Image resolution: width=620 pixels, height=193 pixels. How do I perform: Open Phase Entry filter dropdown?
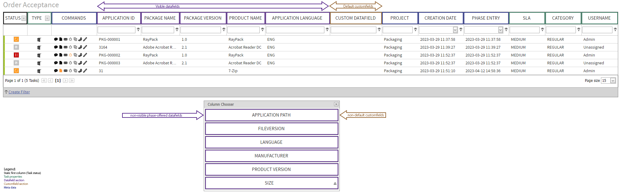point(501,30)
